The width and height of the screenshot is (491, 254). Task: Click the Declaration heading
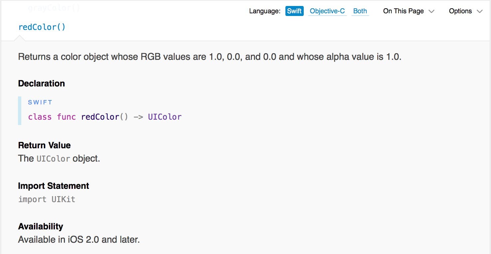click(41, 83)
